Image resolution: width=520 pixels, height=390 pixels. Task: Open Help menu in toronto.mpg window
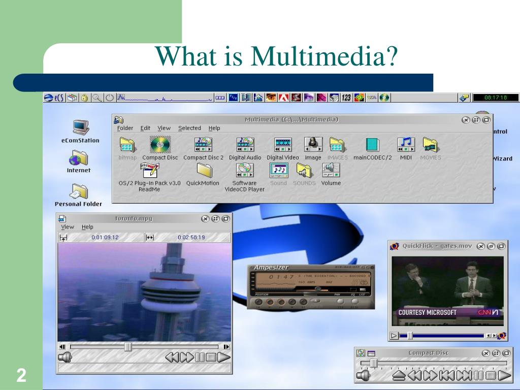point(87,227)
